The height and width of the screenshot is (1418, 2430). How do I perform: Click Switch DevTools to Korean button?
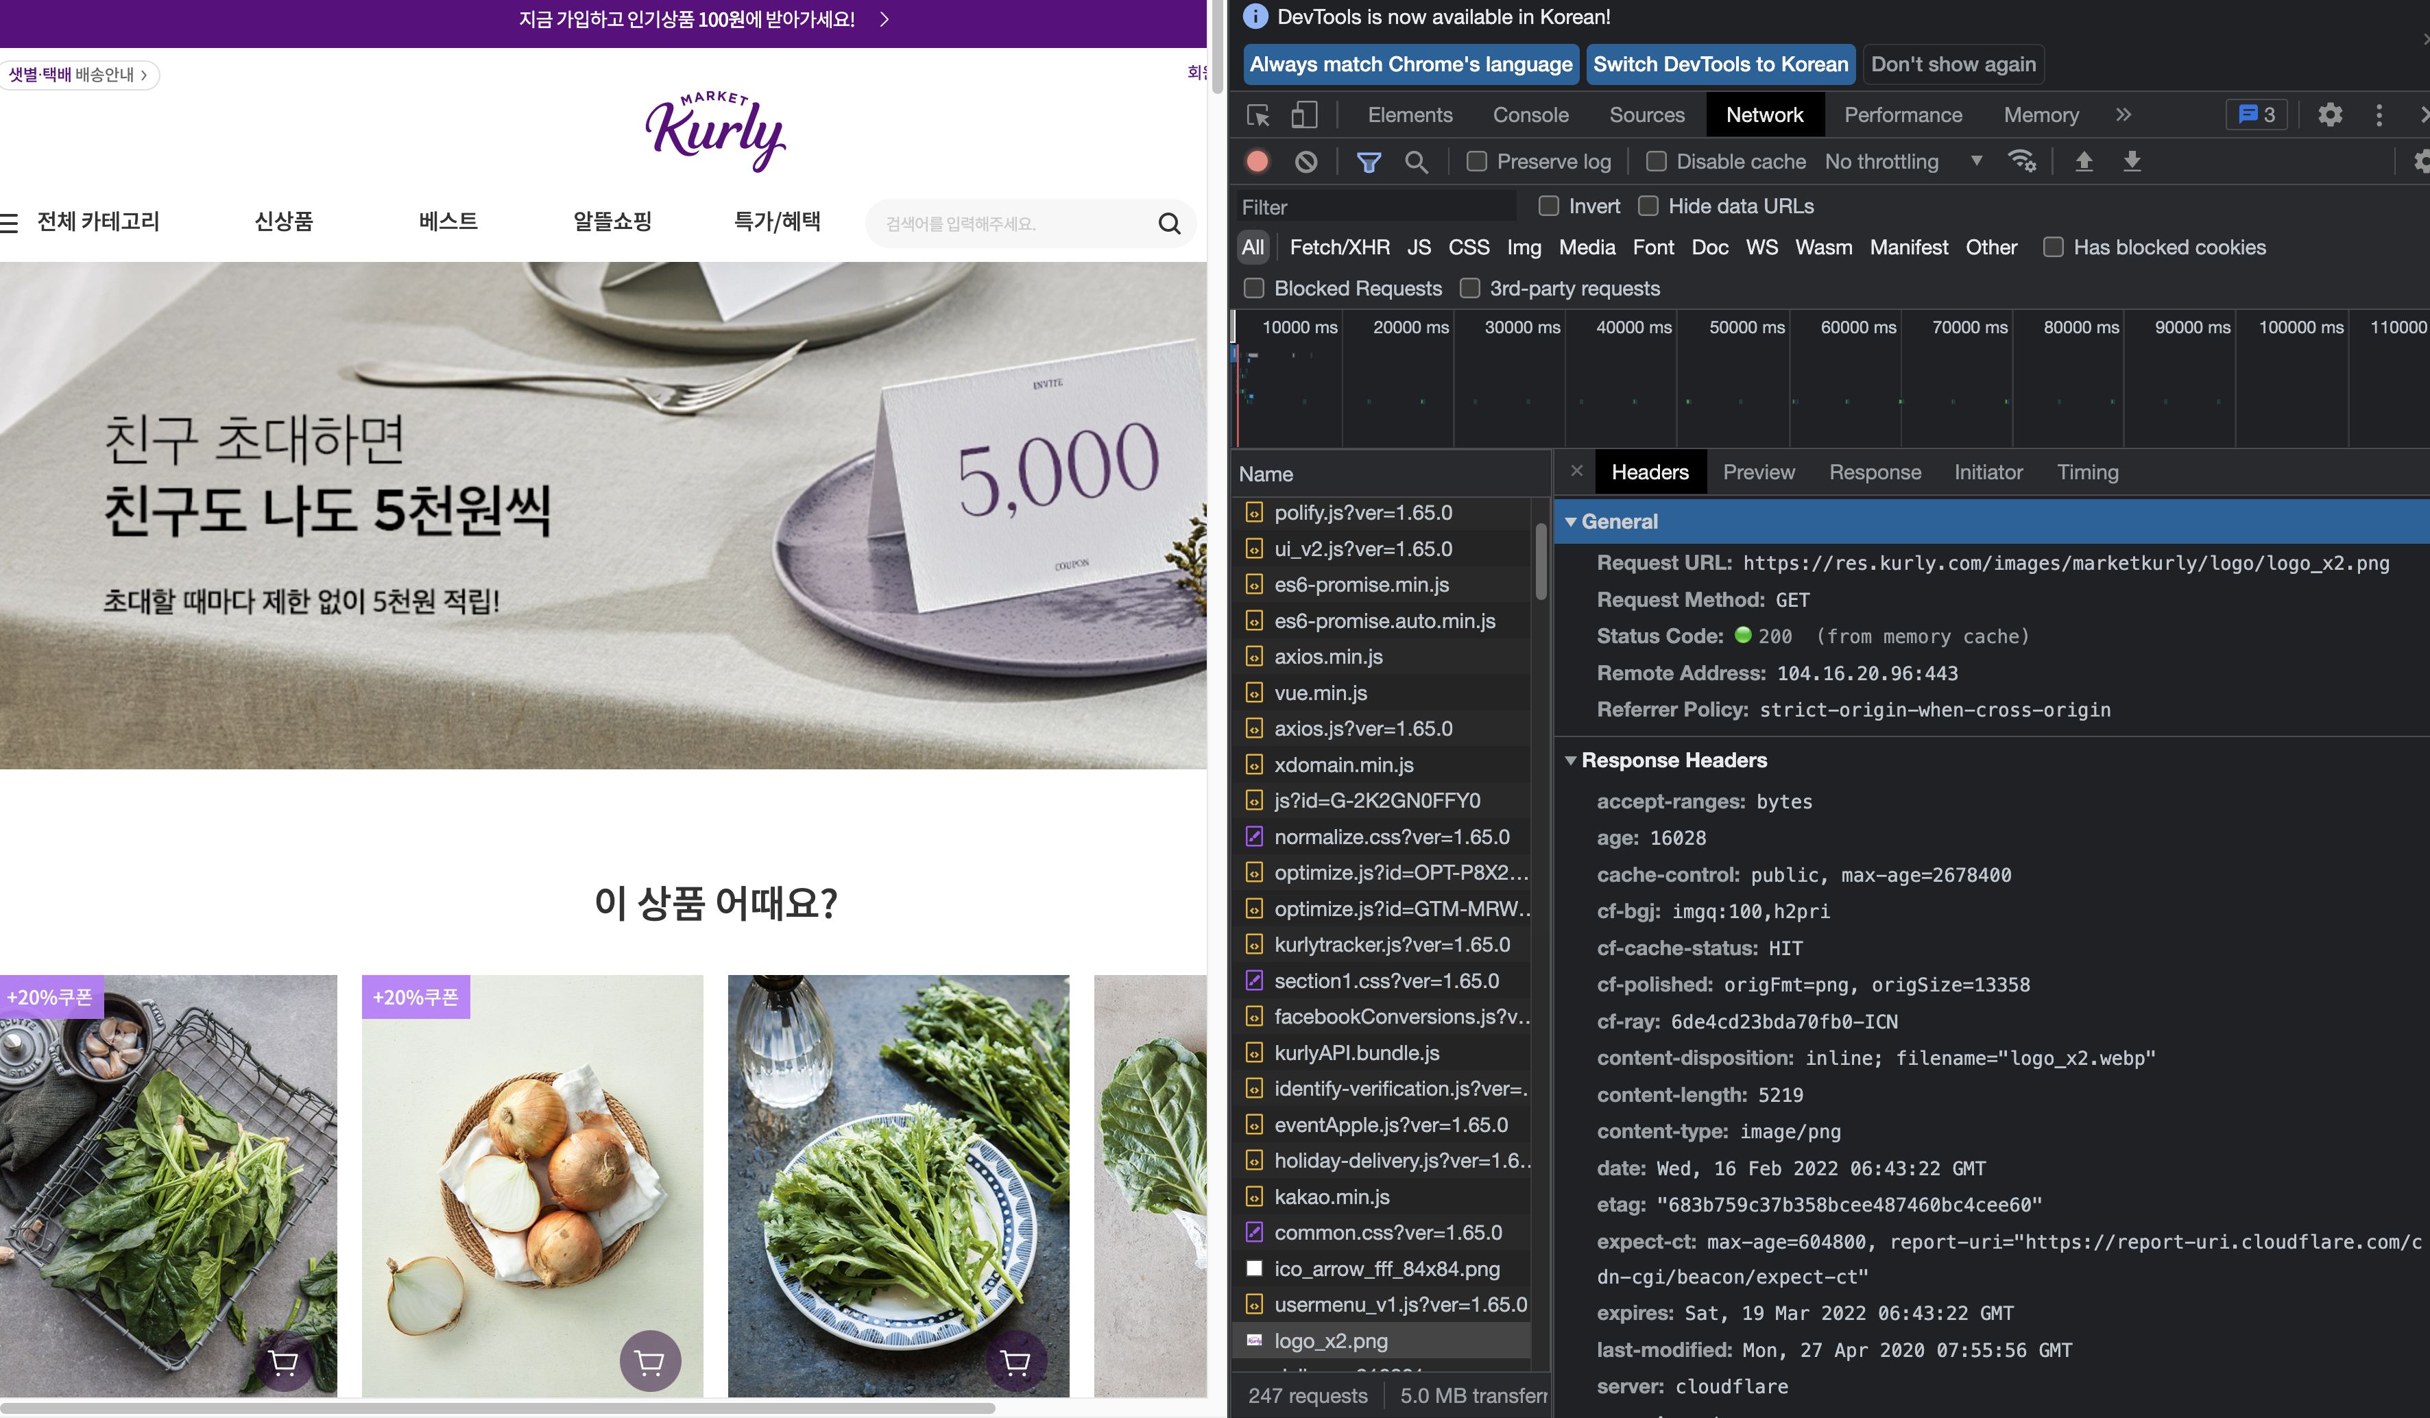click(1720, 64)
